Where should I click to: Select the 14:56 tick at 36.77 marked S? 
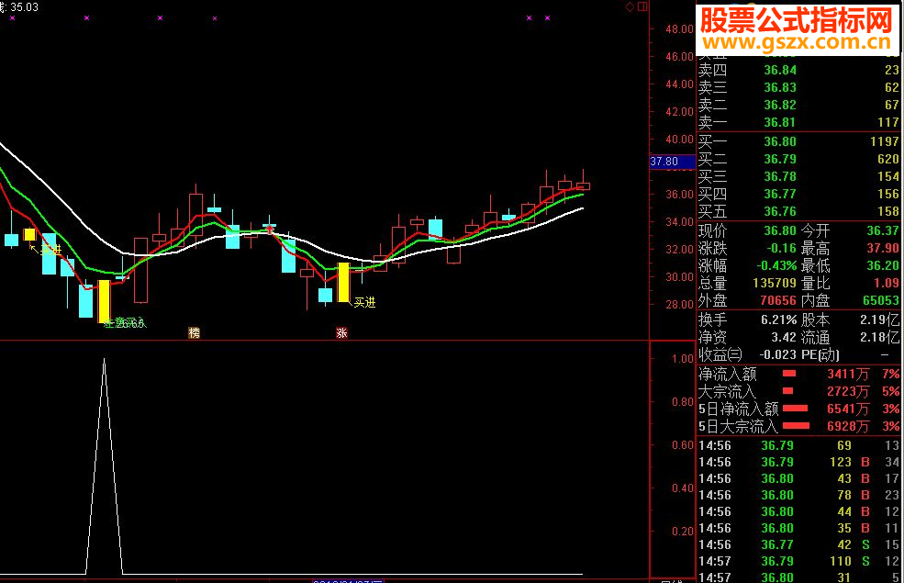tap(798, 544)
